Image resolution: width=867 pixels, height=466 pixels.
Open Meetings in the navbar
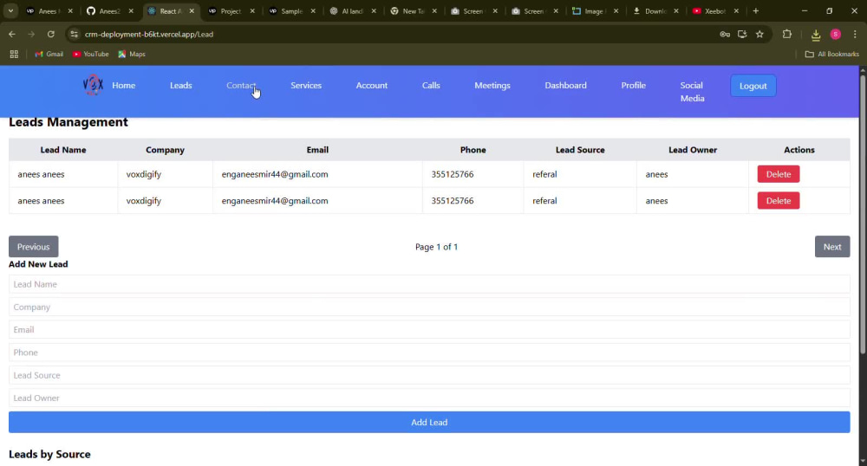pos(492,86)
